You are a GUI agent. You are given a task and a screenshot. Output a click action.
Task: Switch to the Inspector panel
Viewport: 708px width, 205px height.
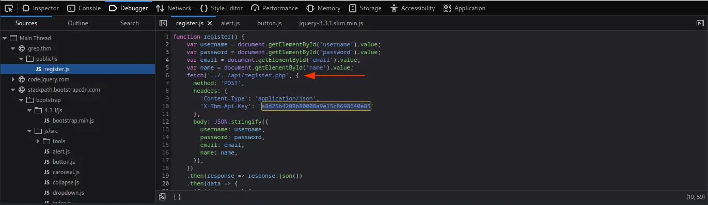(x=40, y=8)
